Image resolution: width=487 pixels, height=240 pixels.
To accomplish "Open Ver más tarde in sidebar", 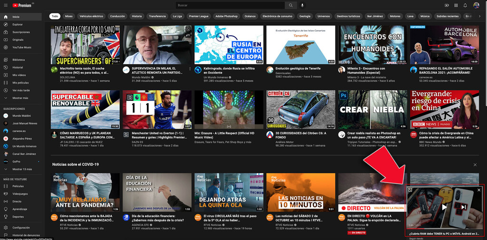I will coord(21,90).
